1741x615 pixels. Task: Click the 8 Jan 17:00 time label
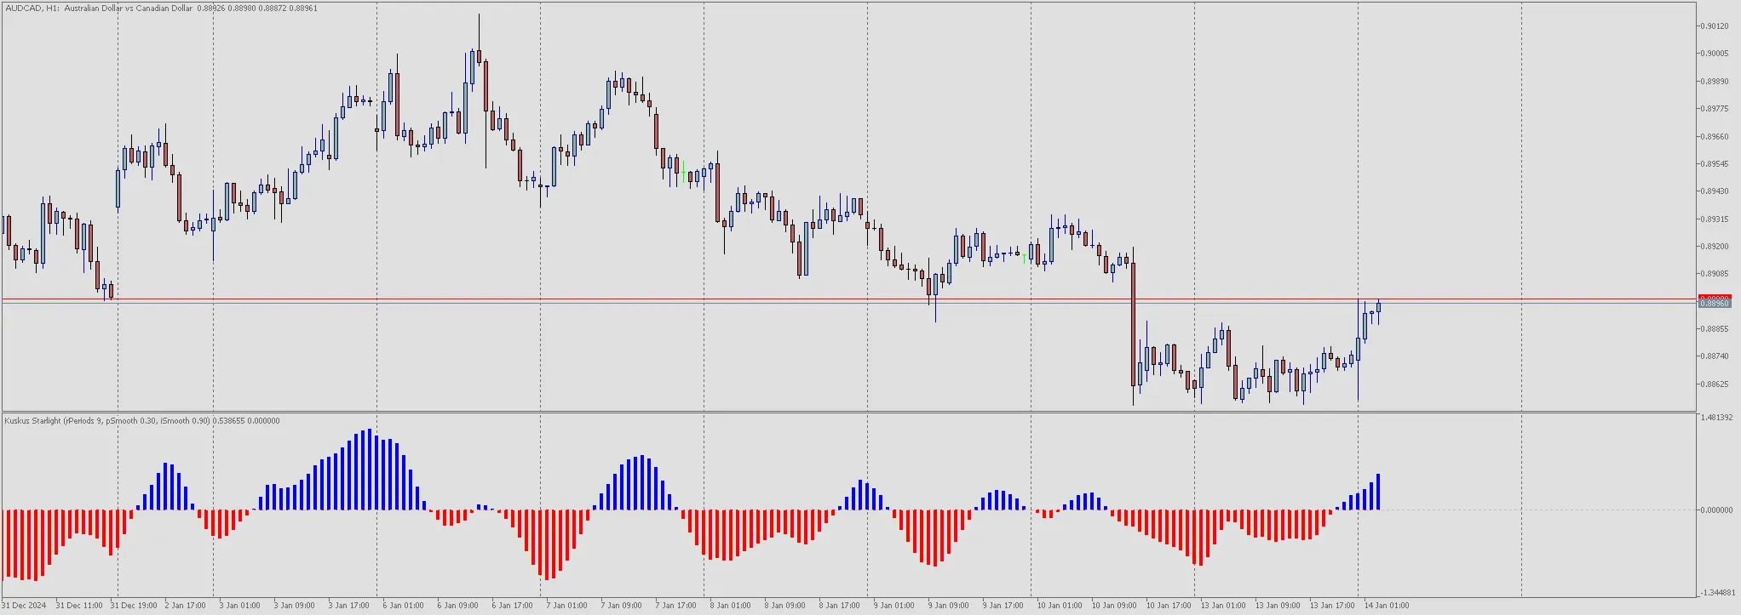[839, 606]
